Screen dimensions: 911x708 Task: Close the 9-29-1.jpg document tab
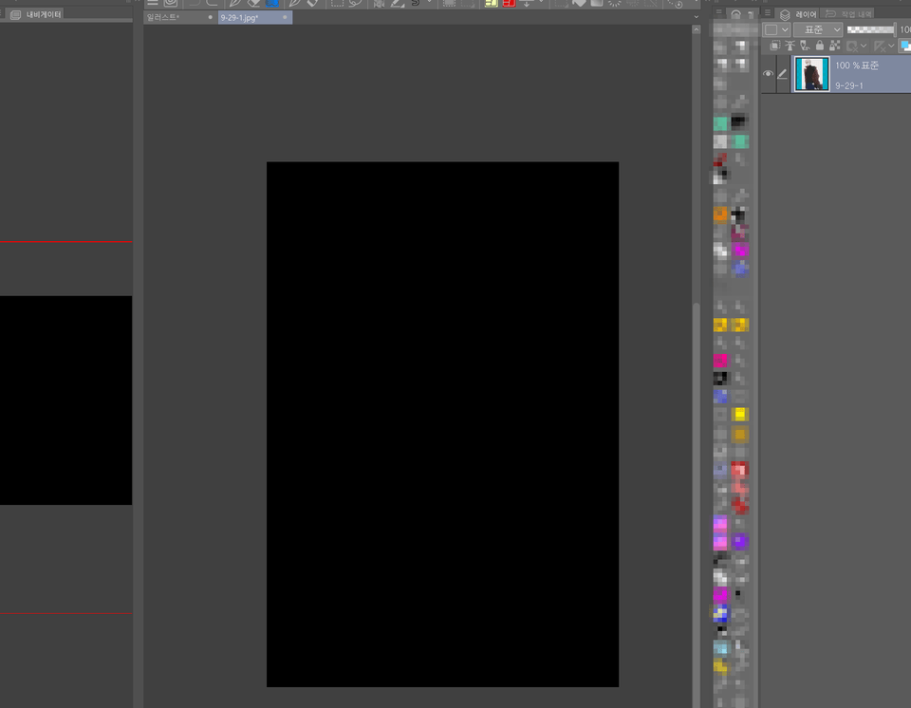click(285, 17)
